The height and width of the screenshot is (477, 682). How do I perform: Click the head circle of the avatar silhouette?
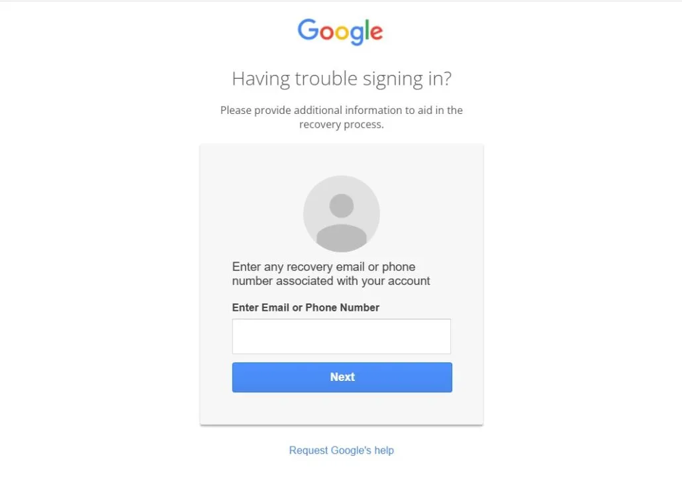[342, 205]
